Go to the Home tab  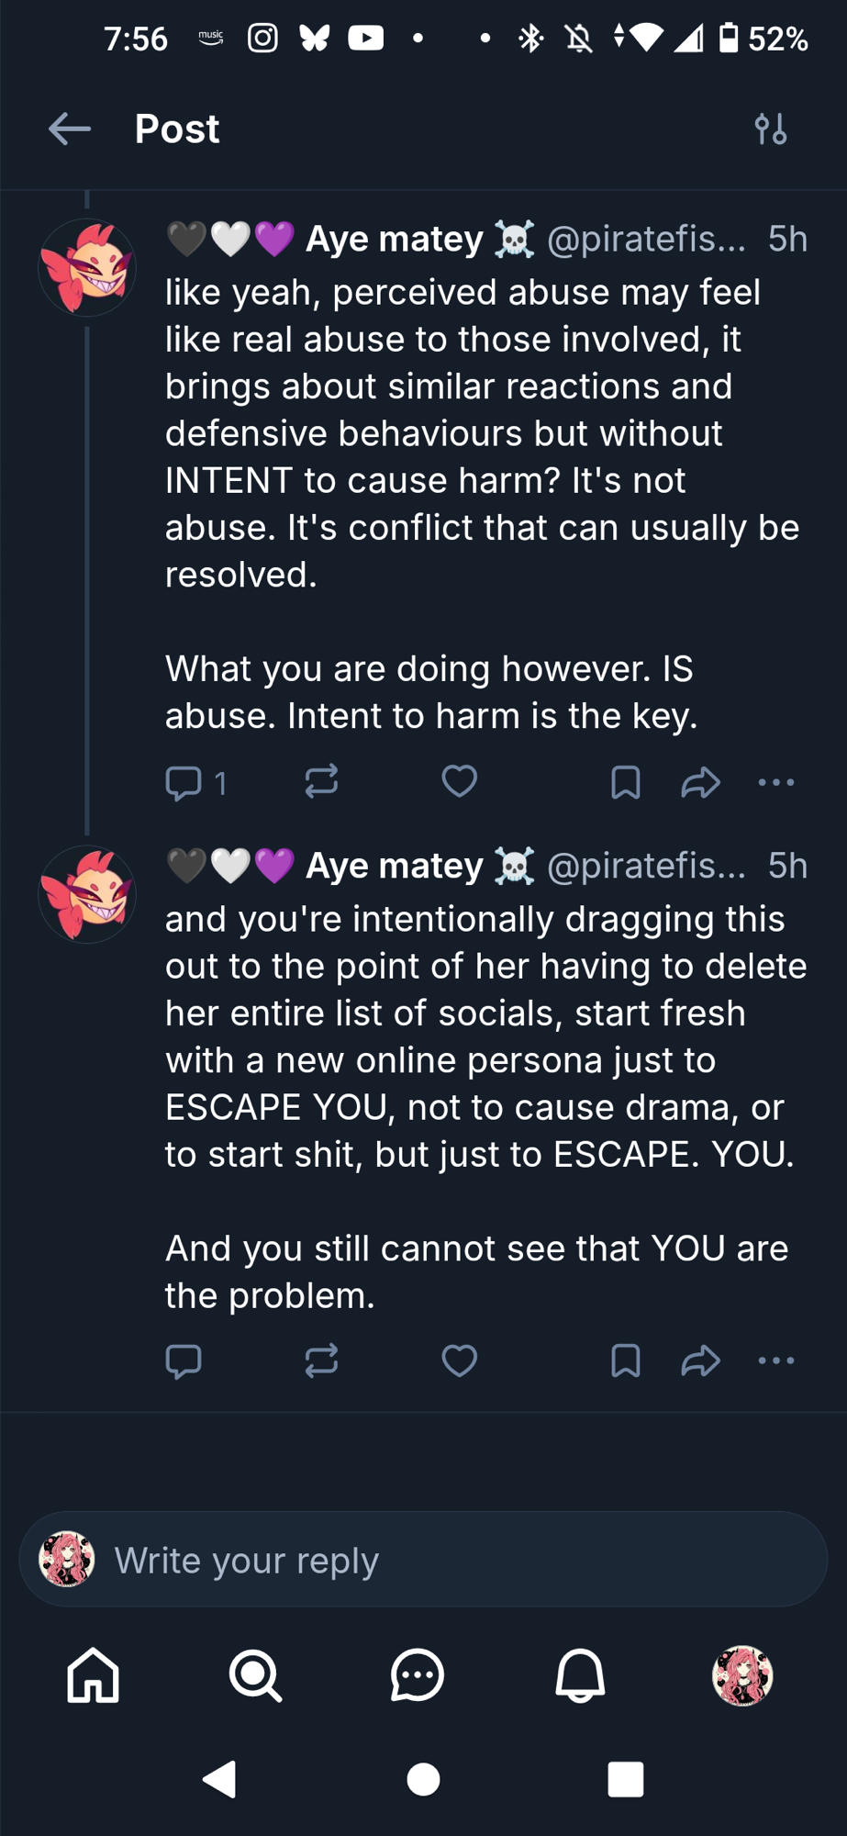[94, 1675]
